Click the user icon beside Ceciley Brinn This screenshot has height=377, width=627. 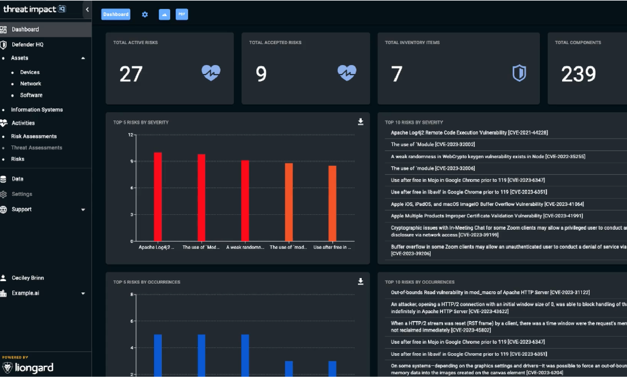click(3, 278)
